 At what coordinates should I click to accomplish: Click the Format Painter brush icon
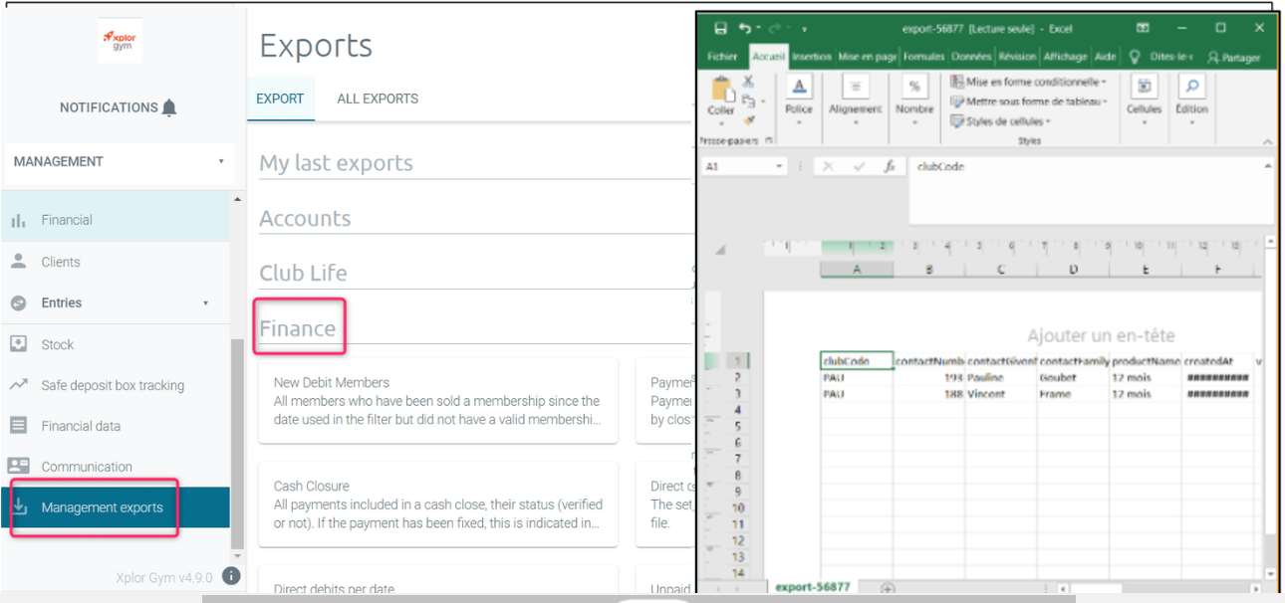pos(748,119)
